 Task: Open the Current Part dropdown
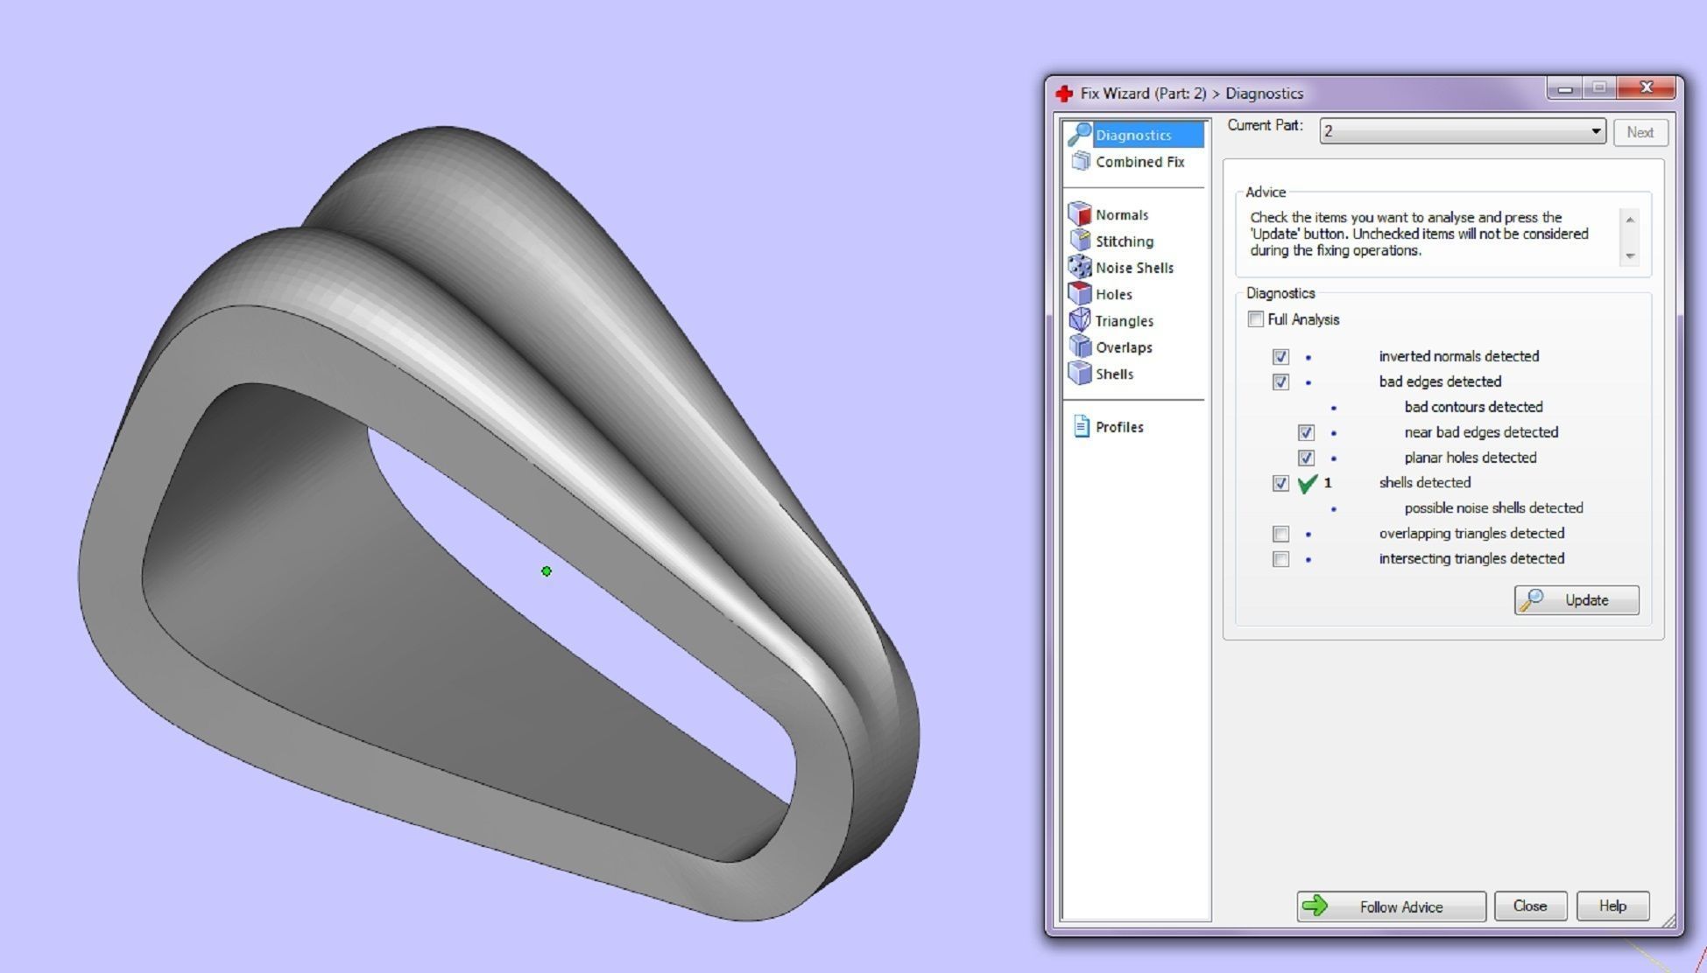(1463, 131)
